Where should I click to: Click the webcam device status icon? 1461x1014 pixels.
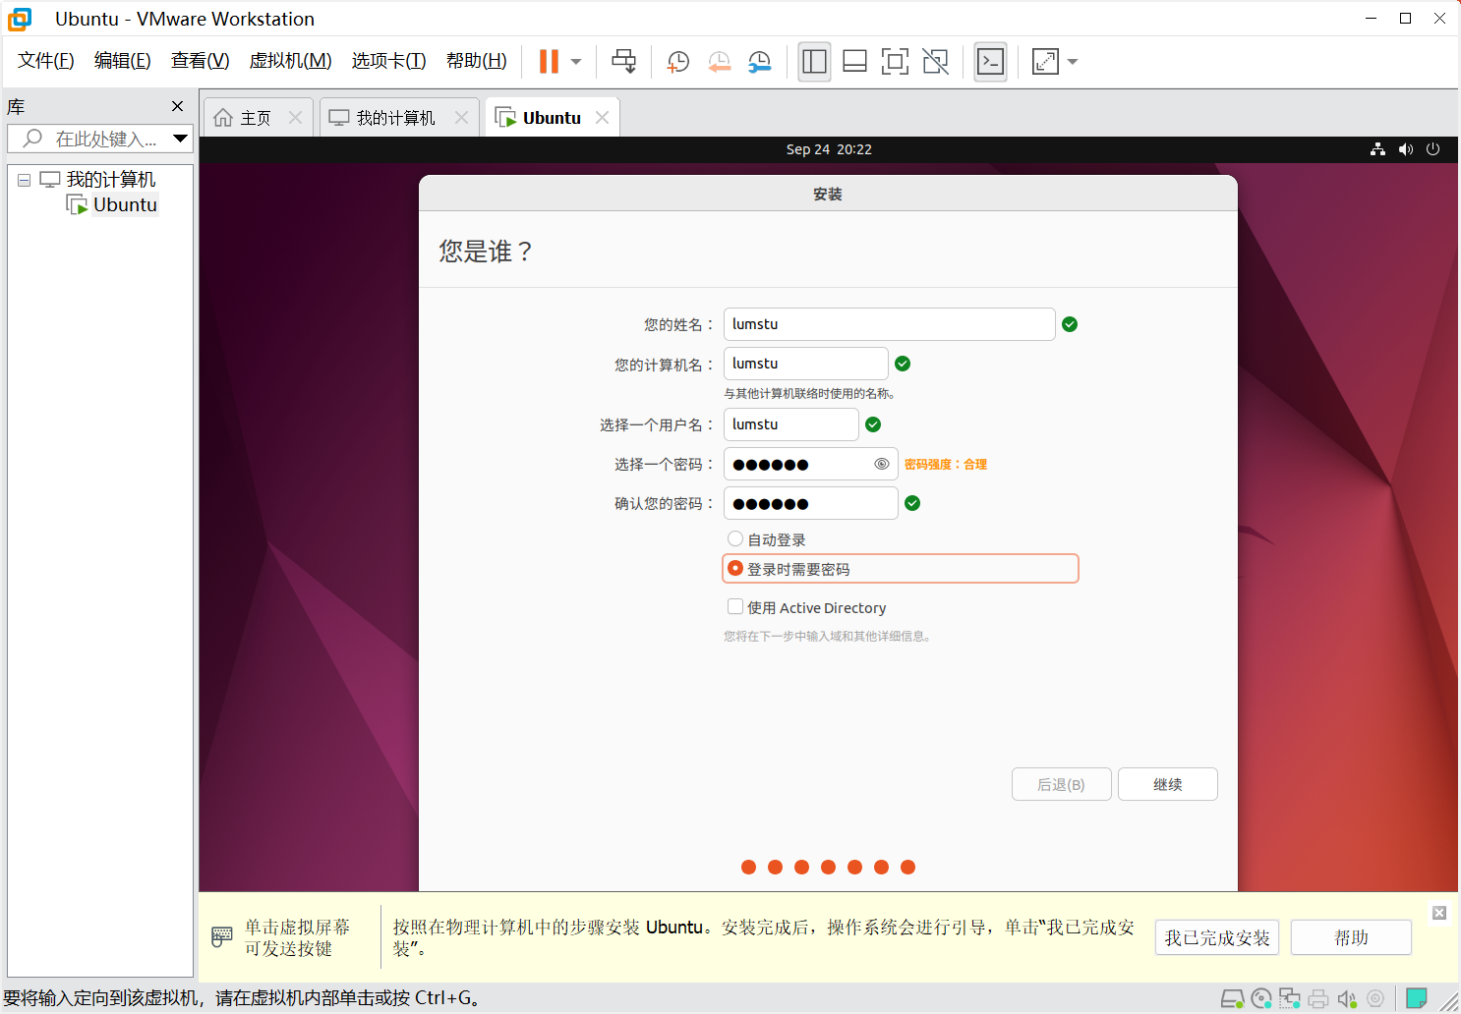pyautogui.click(x=1375, y=999)
